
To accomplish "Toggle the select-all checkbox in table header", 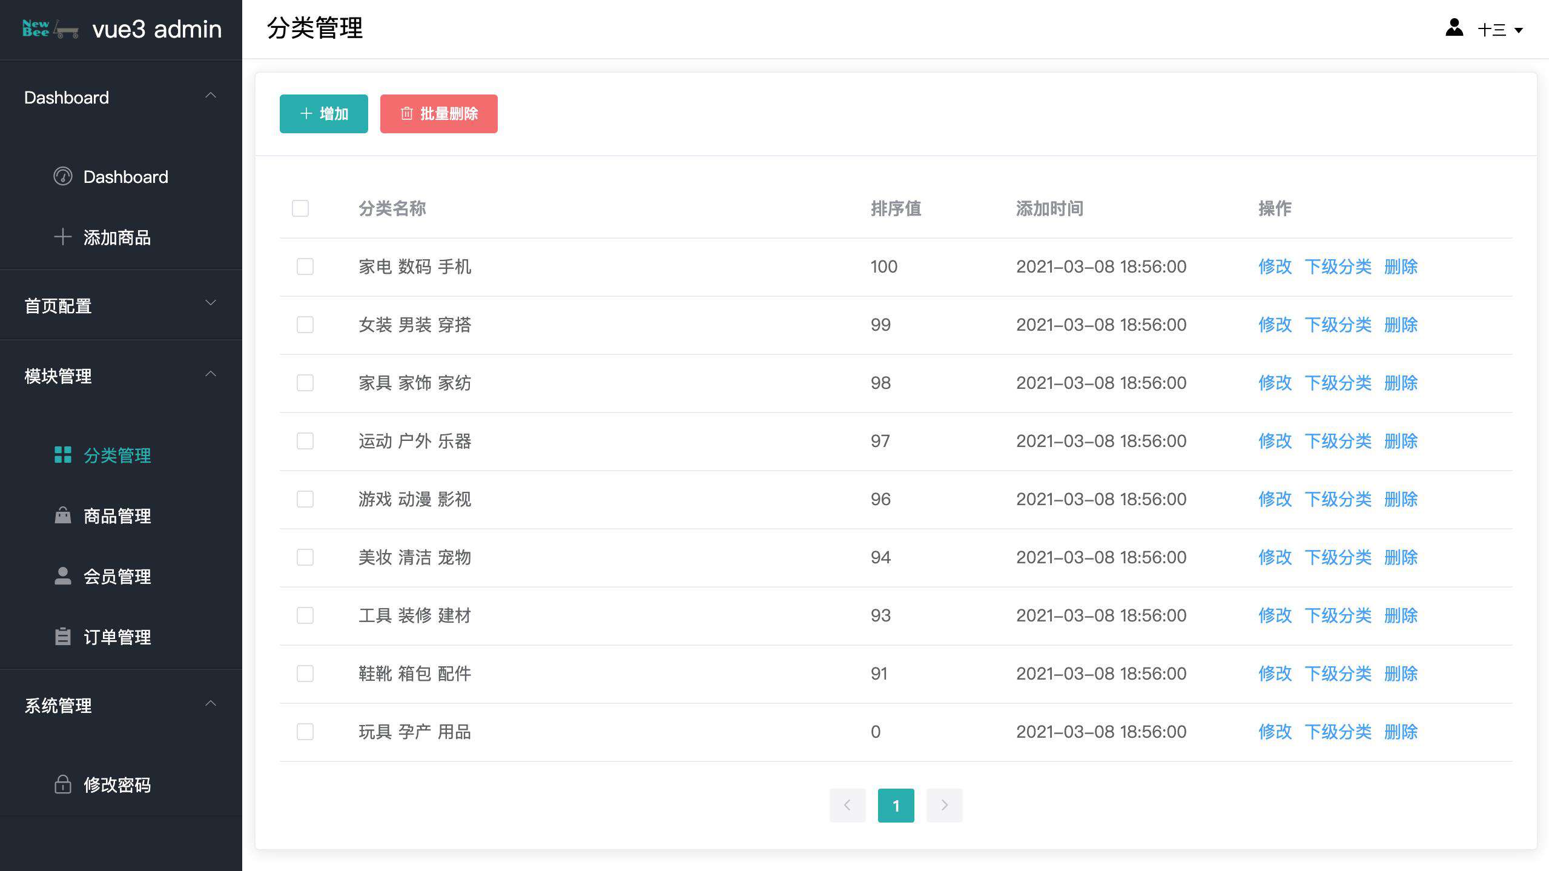I will (x=300, y=208).
